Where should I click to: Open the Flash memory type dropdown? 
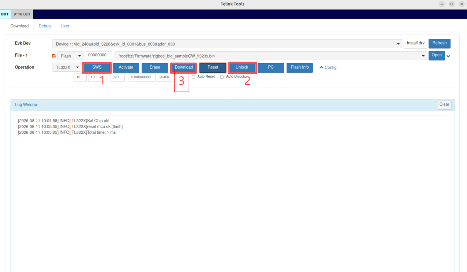70,56
